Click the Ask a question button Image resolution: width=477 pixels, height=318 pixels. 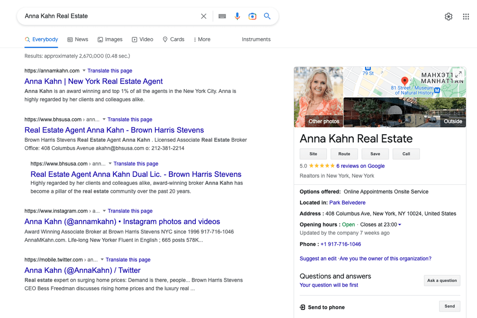(x=442, y=281)
